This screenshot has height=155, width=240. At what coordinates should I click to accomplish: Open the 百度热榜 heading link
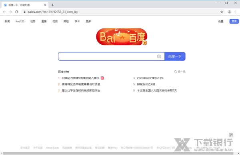point(64,72)
